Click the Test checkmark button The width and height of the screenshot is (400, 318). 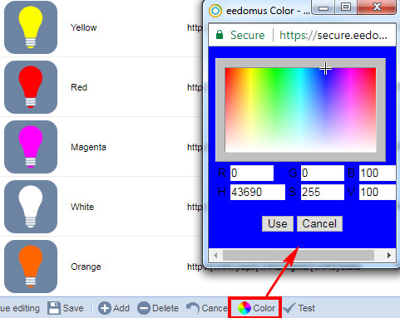point(299,308)
